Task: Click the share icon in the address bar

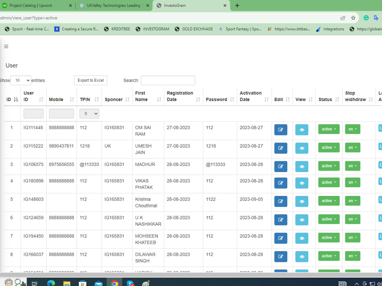Action: point(343,18)
